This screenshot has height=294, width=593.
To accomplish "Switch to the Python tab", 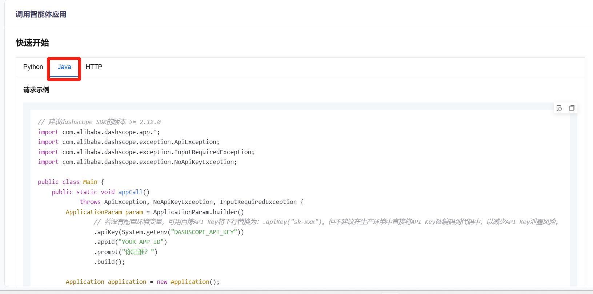I will point(33,67).
